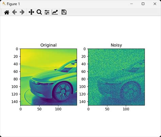
Task: Open the Configure subplots dialog
Action: pos(47,12)
